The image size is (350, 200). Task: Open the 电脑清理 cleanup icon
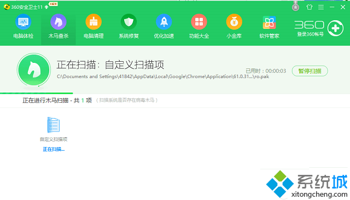pyautogui.click(x=94, y=22)
